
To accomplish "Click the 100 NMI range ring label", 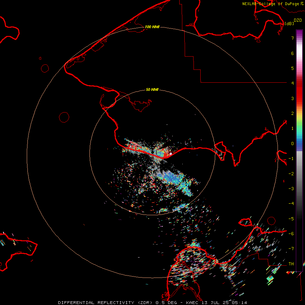I will [x=152, y=27].
